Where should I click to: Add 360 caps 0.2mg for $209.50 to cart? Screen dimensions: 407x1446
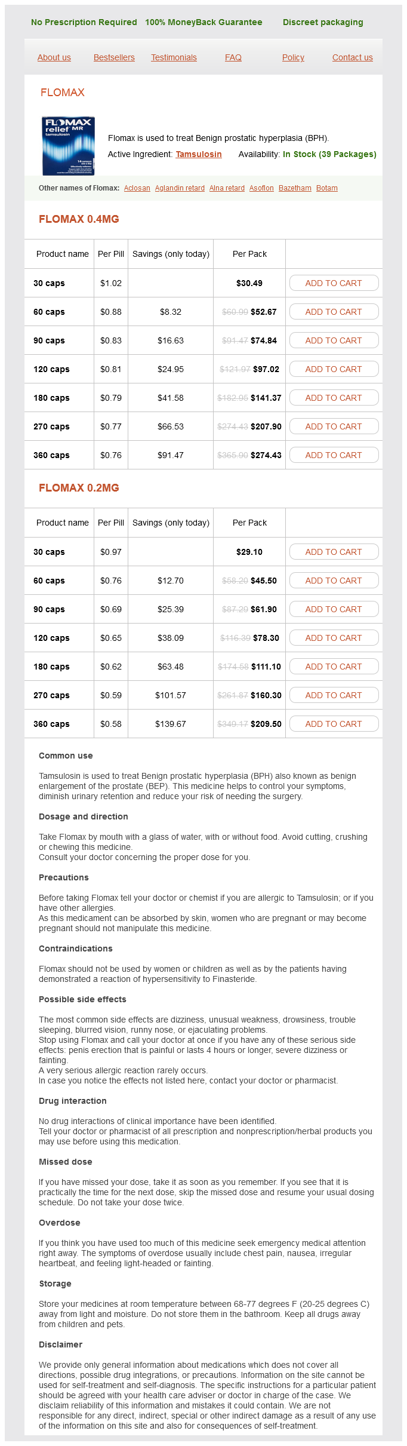(x=334, y=724)
